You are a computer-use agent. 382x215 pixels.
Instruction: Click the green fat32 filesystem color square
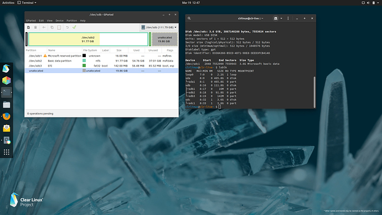click(x=84, y=65)
